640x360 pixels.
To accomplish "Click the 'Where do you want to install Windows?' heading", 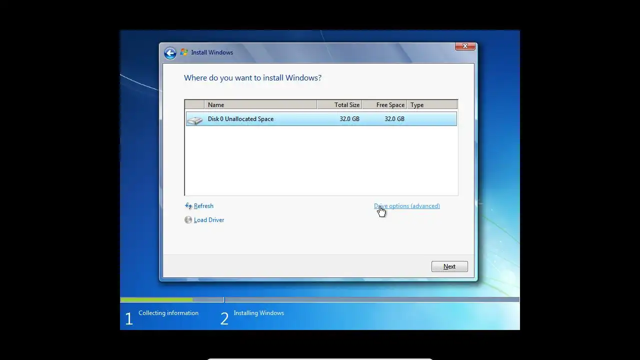I will pyautogui.click(x=252, y=78).
